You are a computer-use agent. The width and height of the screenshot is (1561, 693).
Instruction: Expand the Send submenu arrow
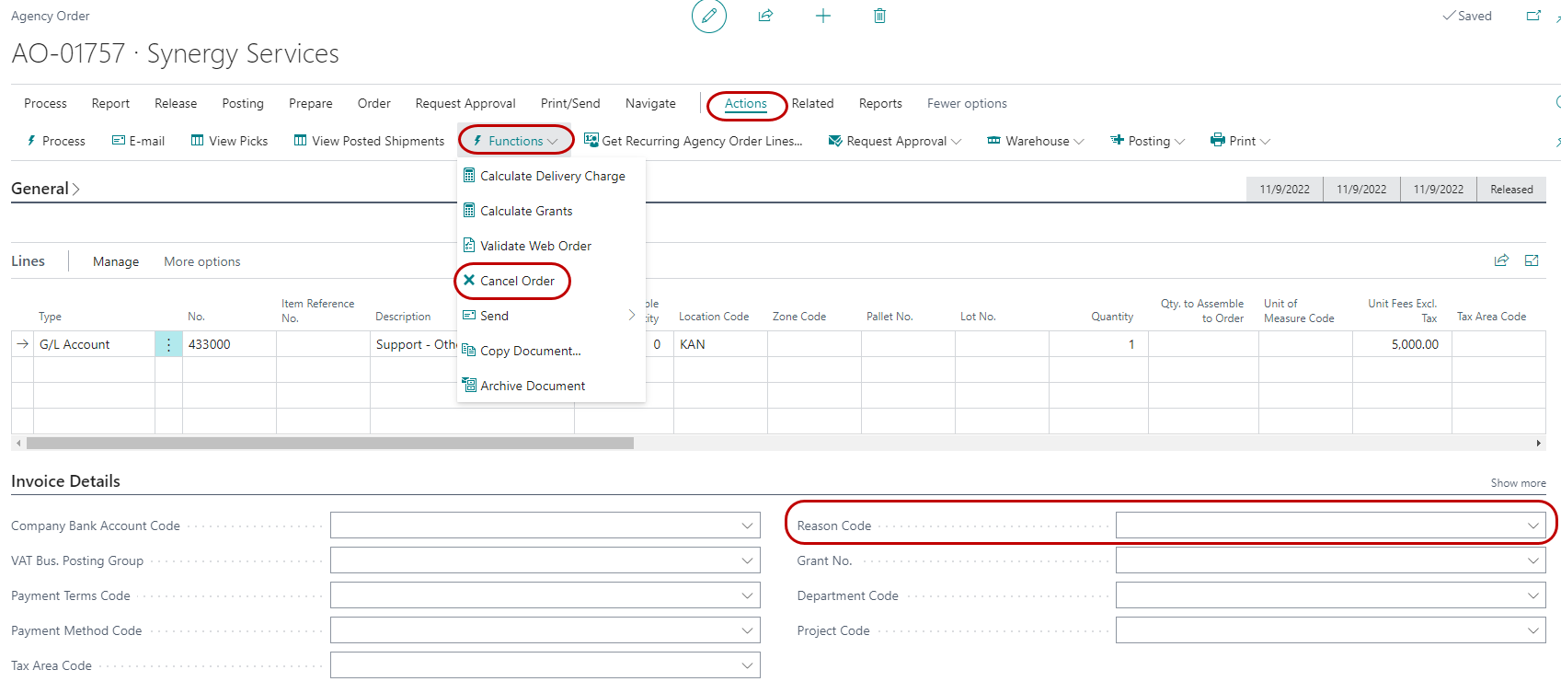pos(631,316)
